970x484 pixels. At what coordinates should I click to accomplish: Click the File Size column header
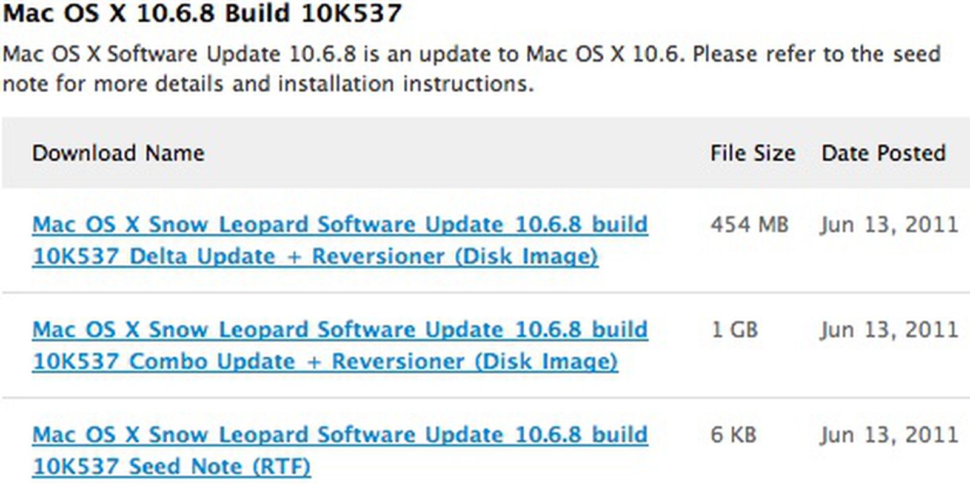tap(753, 153)
